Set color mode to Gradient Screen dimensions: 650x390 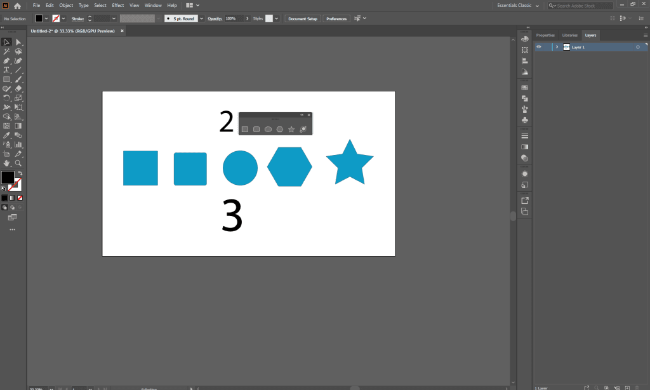pyautogui.click(x=12, y=198)
